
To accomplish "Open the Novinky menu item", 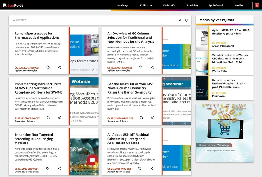I will coord(122,5).
